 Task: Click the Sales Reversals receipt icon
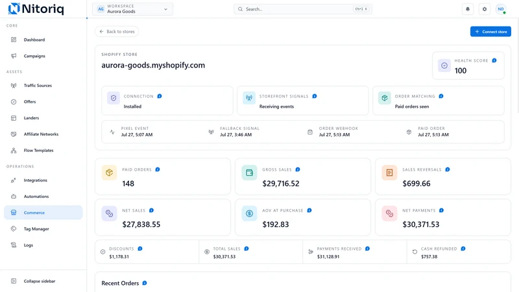click(x=389, y=173)
